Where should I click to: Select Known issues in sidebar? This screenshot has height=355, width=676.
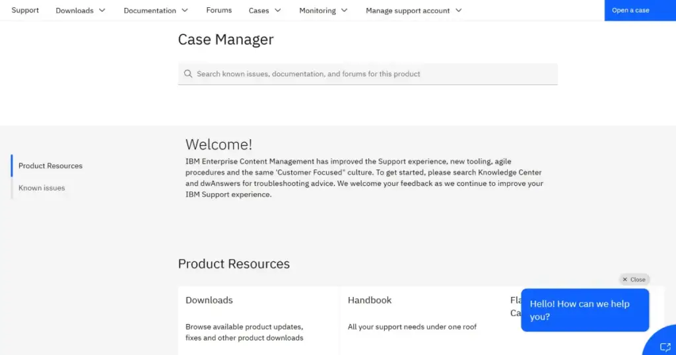coord(42,188)
